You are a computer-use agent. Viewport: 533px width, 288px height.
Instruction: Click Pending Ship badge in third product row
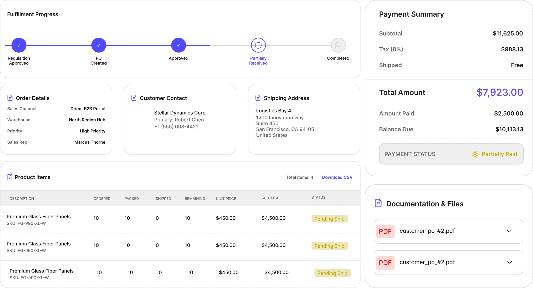(x=332, y=273)
